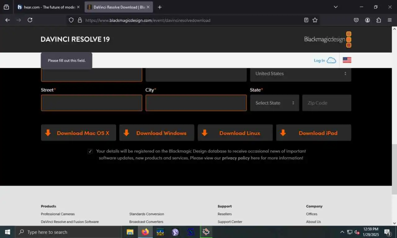
Task: Open the site tracking protection shield
Action: point(71,20)
